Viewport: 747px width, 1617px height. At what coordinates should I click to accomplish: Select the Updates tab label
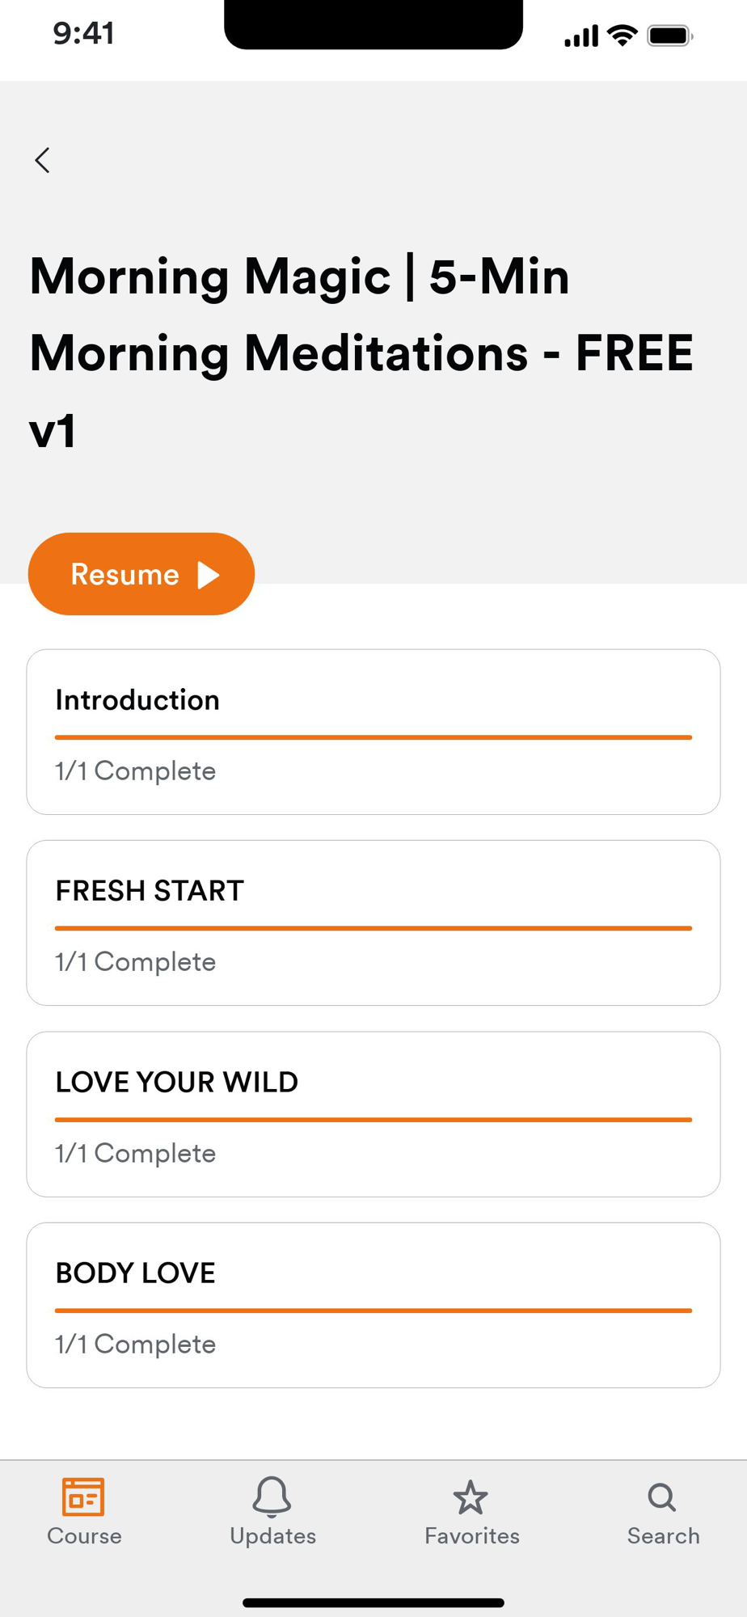[273, 1536]
